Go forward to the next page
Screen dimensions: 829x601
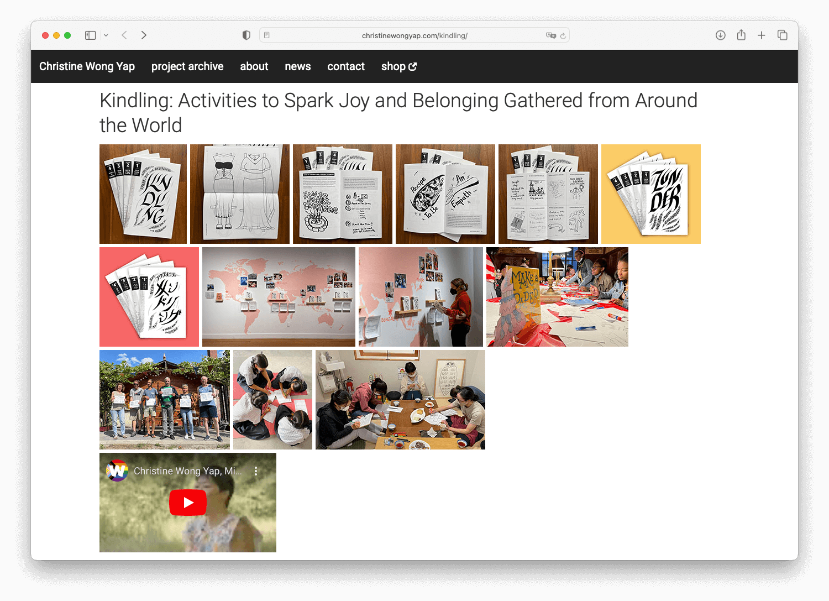point(144,35)
